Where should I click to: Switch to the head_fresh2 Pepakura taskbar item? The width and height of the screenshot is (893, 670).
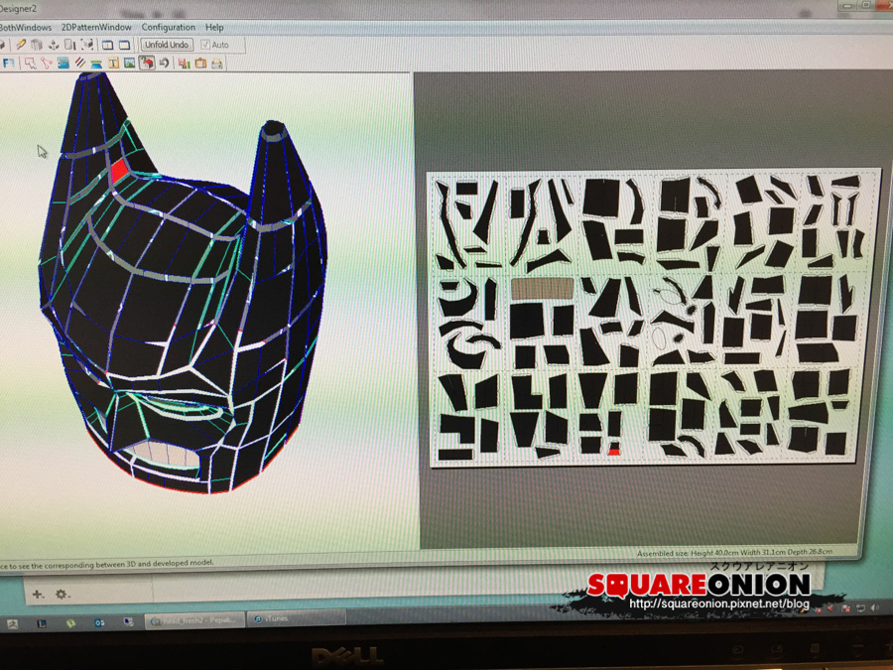coord(194,619)
